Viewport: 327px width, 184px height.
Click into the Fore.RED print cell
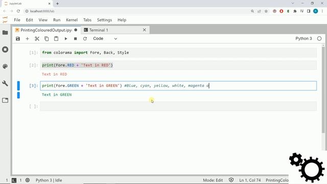(x=178, y=65)
